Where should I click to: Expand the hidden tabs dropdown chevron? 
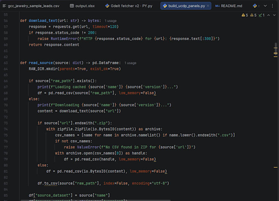pyautogui.click(x=265, y=6)
